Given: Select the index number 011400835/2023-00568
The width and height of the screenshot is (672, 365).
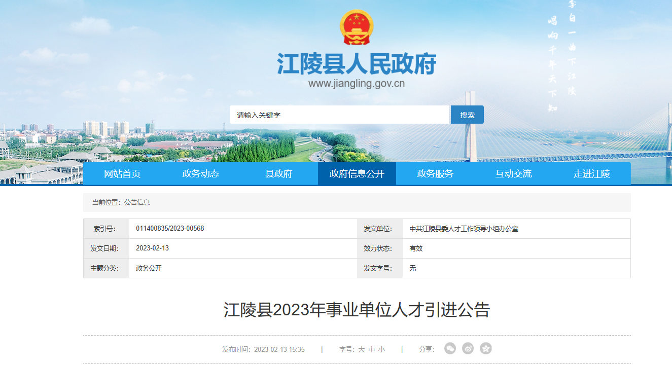Looking at the screenshot, I should 170,229.
